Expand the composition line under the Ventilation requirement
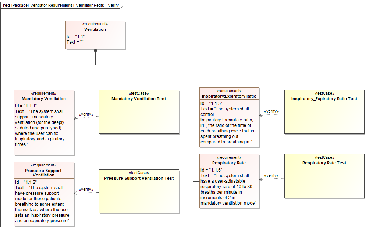Screen dimensions: 380x227 [95, 59]
